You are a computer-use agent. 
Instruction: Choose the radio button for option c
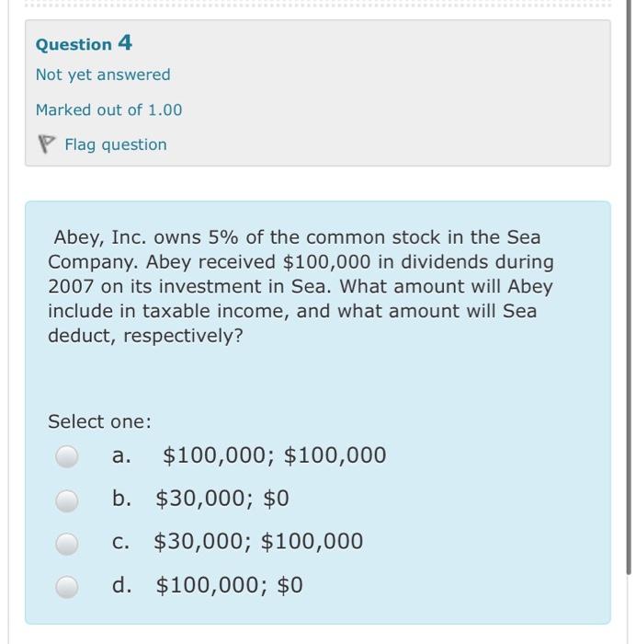click(x=67, y=544)
